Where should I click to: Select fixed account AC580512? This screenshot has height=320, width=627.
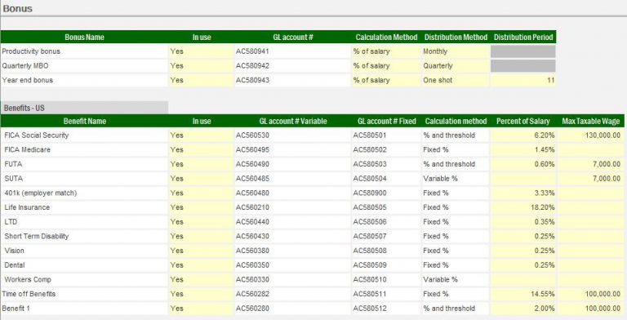[x=386, y=309]
